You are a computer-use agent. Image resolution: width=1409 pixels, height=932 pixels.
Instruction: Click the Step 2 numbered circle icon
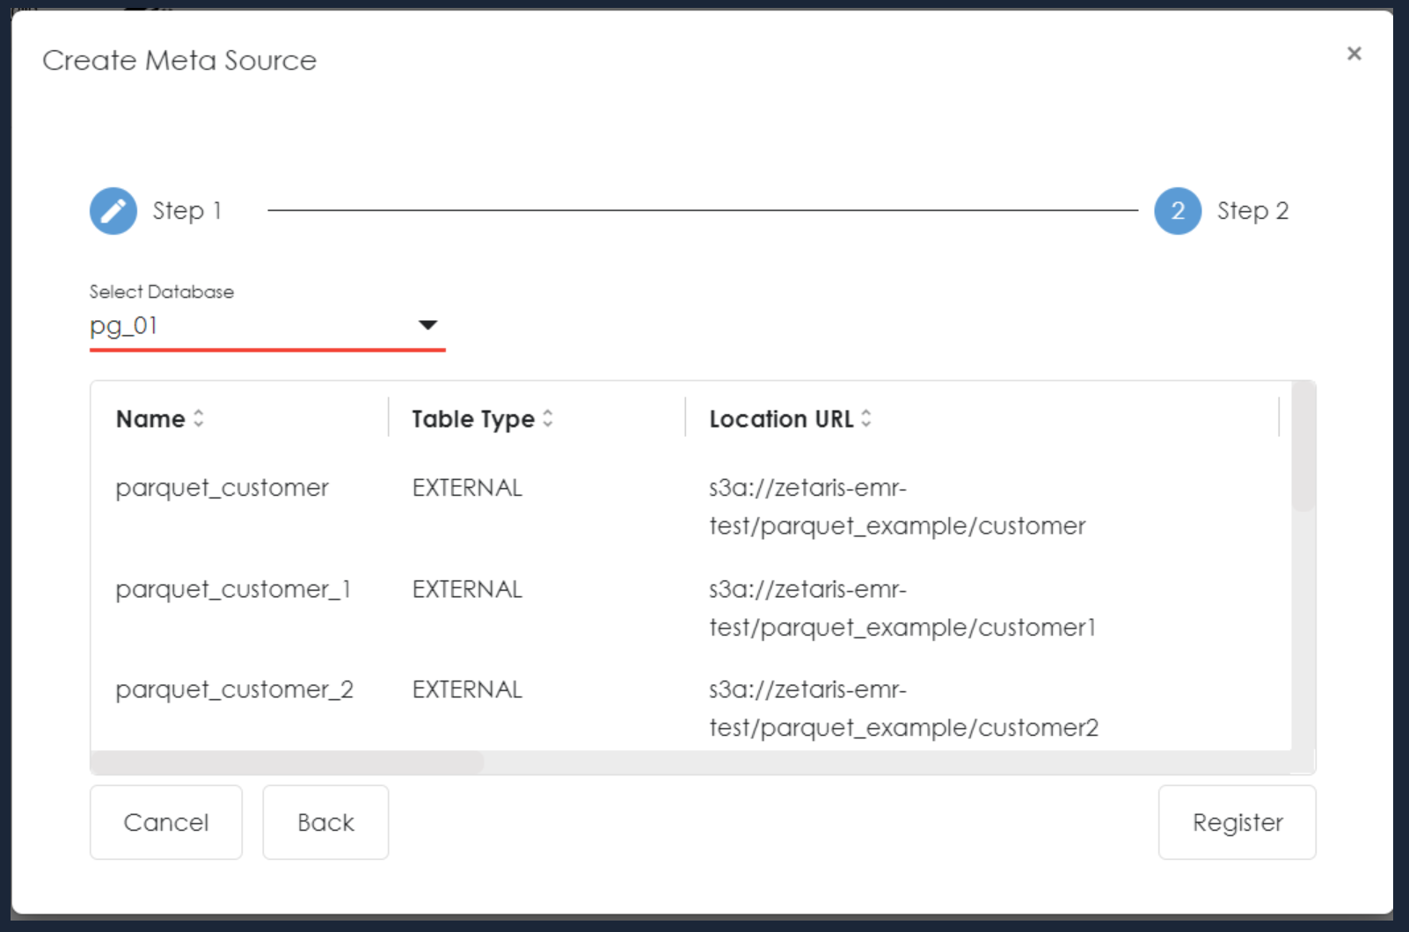(1178, 211)
